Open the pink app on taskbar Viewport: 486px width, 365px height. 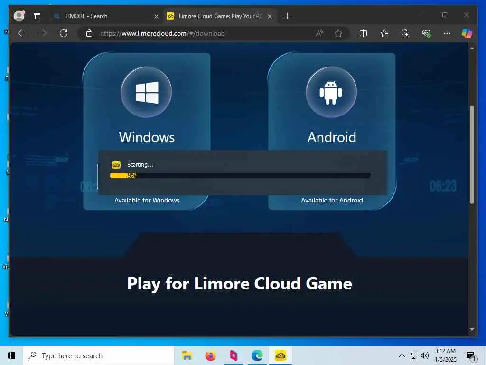coord(234,355)
